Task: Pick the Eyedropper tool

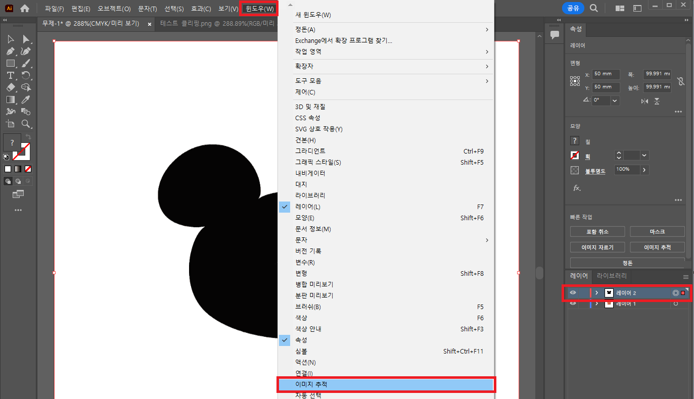Action: [x=26, y=99]
